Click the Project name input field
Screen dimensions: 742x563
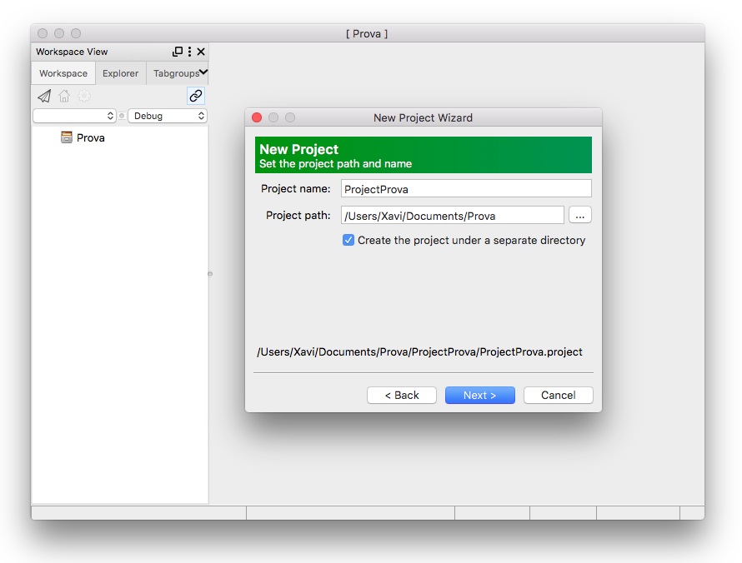tap(466, 189)
